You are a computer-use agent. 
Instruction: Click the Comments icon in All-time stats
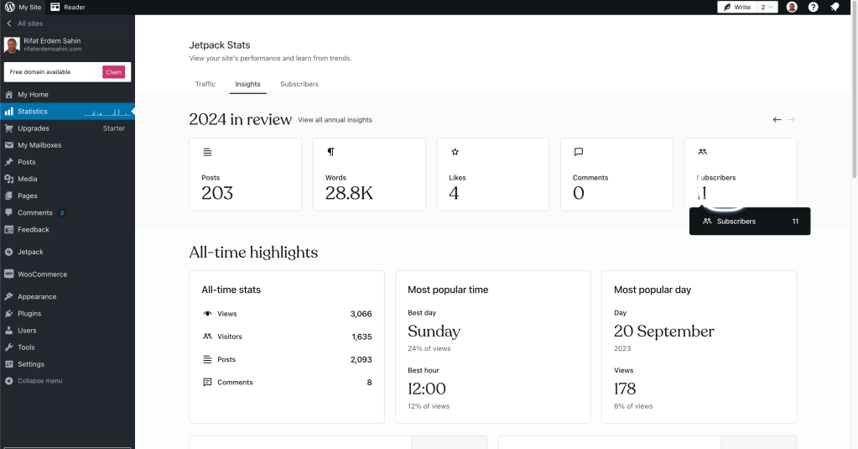click(x=207, y=382)
